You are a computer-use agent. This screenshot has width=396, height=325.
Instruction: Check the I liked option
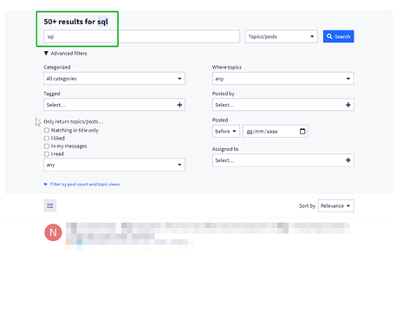point(47,138)
